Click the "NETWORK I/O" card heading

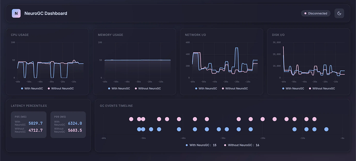(x=195, y=35)
